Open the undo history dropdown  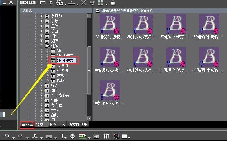[x=13, y=138]
